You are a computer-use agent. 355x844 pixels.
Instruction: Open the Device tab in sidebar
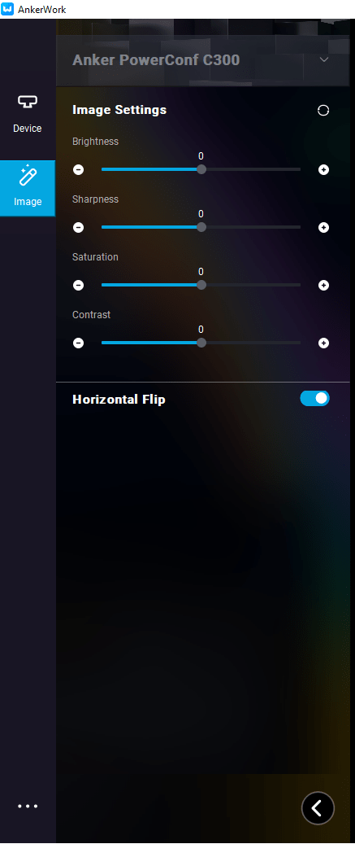click(x=28, y=114)
